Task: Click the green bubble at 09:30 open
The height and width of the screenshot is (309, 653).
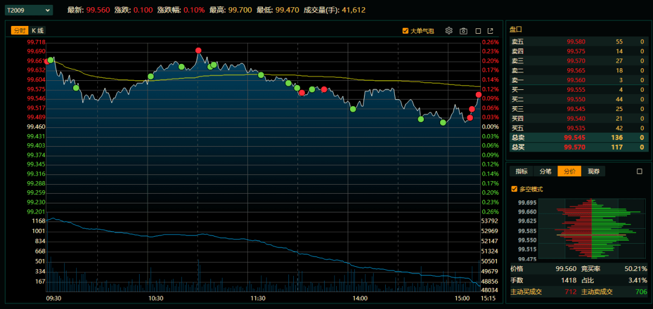Action: [51, 60]
